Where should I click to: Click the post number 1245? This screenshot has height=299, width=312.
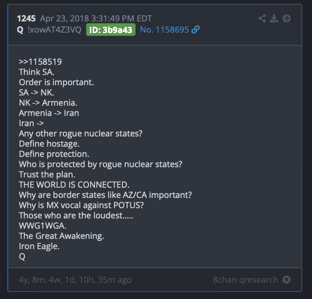pos(26,19)
